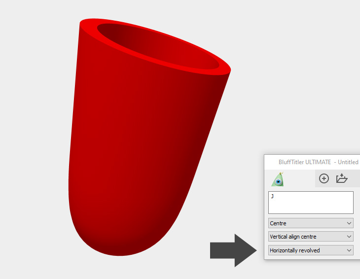
Task: Click the red revolved 3D shape preview
Action: click(x=149, y=137)
